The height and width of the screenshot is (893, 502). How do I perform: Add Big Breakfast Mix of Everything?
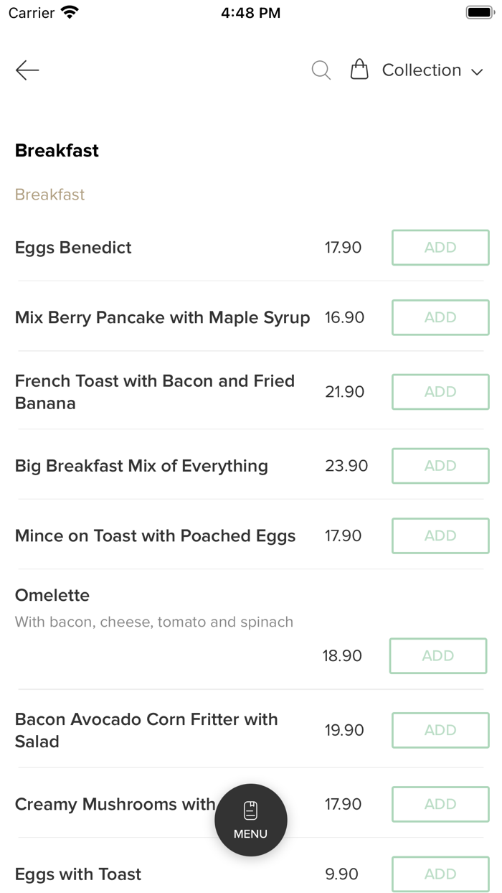(440, 466)
